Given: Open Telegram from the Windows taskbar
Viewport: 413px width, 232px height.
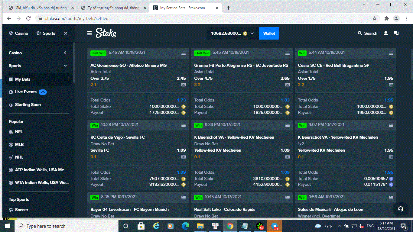Looking at the screenshot, I should point(274,226).
